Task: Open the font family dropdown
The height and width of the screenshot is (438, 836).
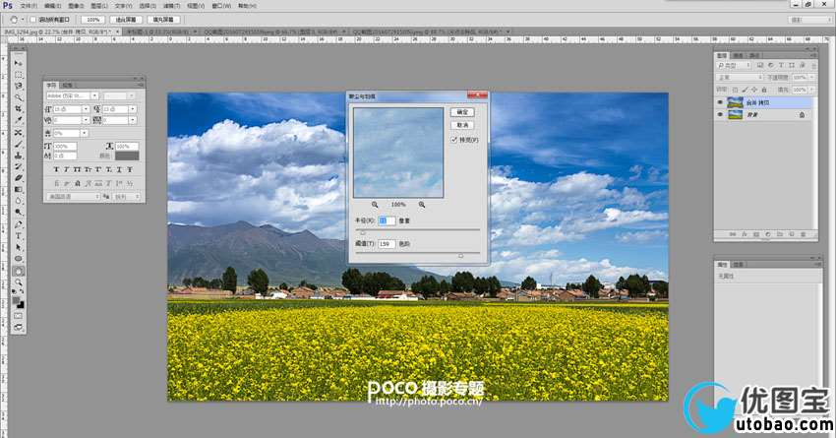Action: click(x=94, y=95)
